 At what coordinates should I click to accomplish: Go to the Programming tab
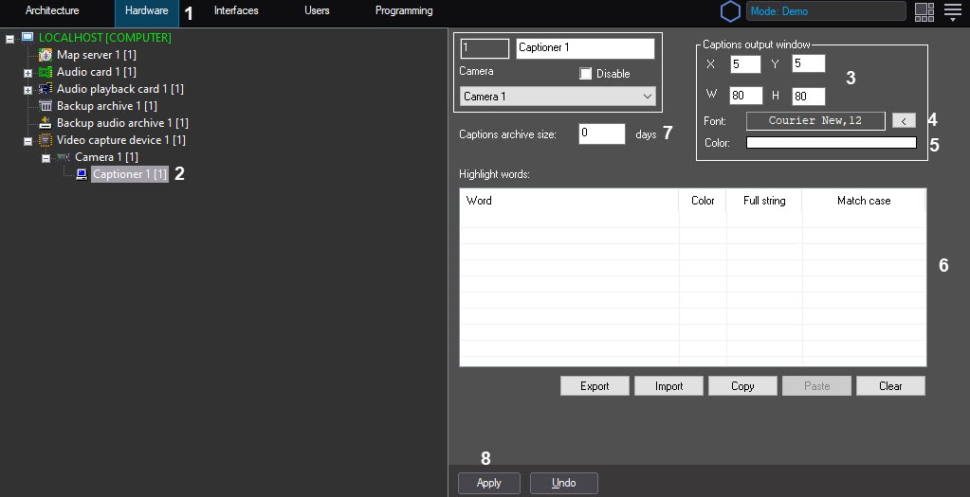pos(404,10)
